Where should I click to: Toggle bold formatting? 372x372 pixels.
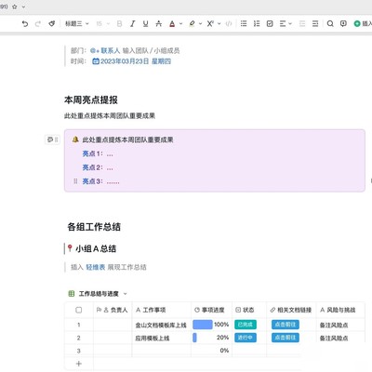(x=119, y=23)
